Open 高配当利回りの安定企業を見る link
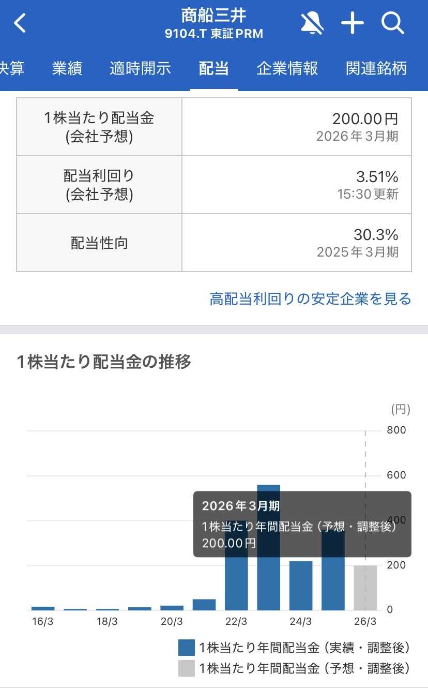Viewport: 428px width, 688px height. [310, 298]
